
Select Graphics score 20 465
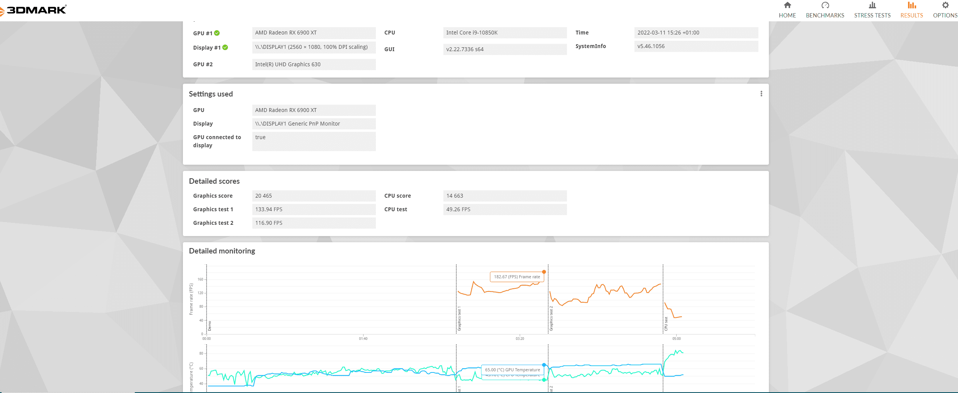[314, 196]
